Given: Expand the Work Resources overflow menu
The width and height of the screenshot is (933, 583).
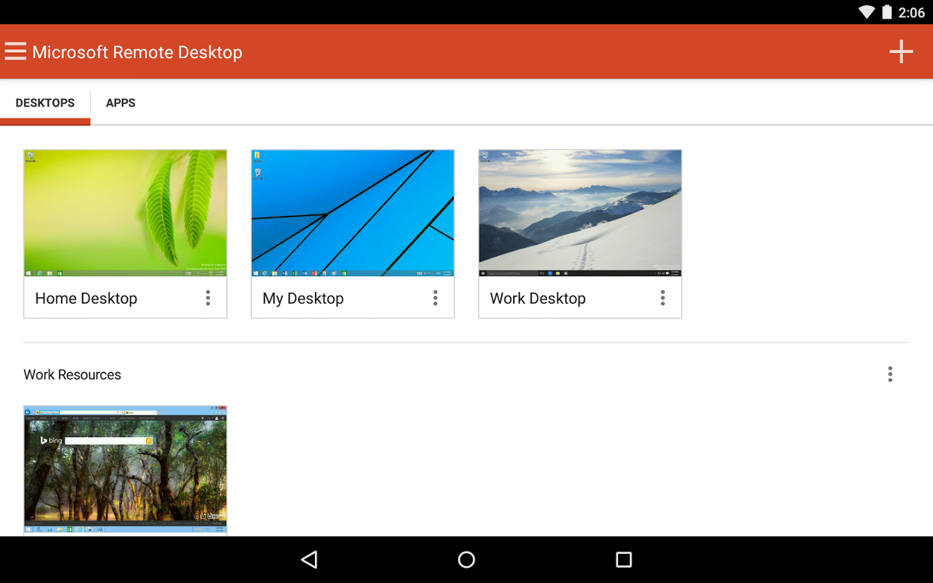Looking at the screenshot, I should [x=890, y=374].
